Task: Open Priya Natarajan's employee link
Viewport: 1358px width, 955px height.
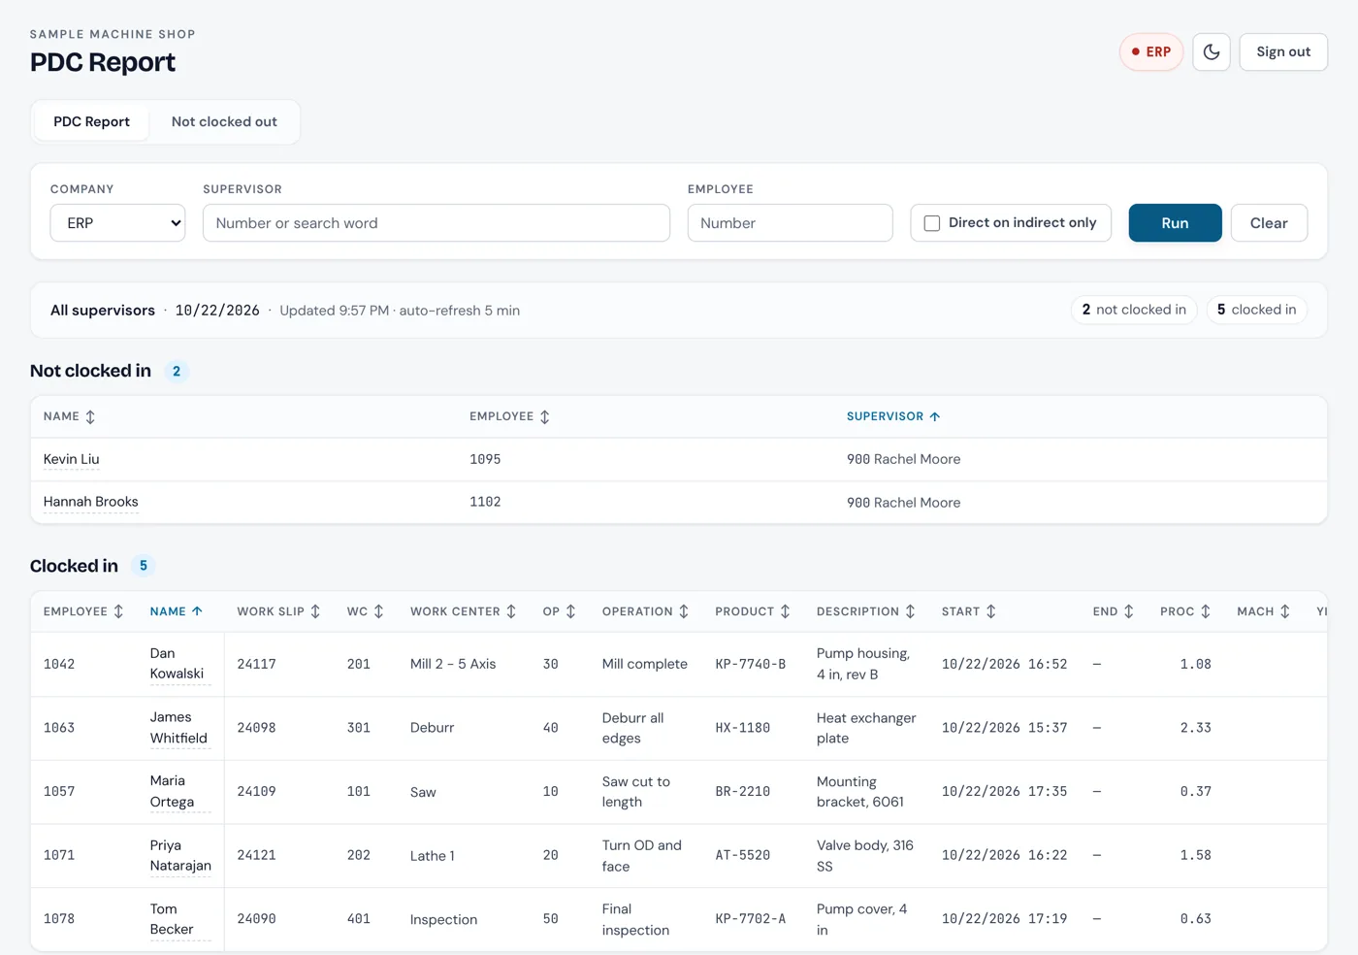Action: click(x=180, y=855)
